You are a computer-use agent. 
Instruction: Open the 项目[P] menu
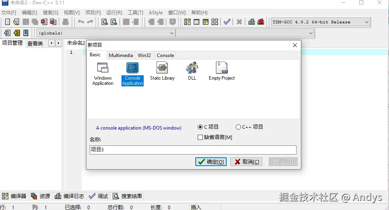coord(93,12)
